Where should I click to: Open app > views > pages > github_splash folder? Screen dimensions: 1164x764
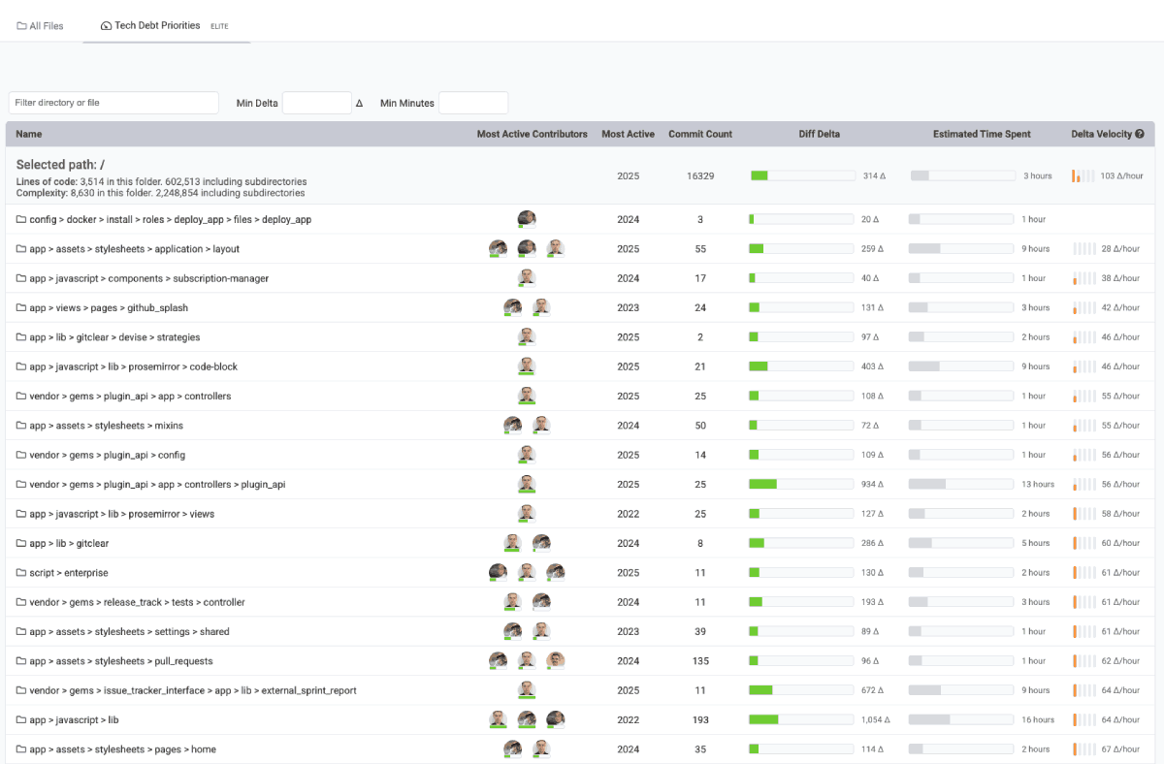coord(109,308)
